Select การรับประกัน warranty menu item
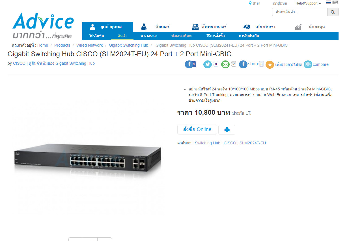The width and height of the screenshot is (349, 241). [249, 36]
